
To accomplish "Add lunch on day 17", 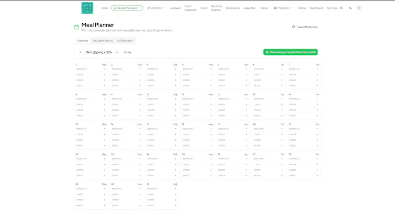I will click(176, 134).
